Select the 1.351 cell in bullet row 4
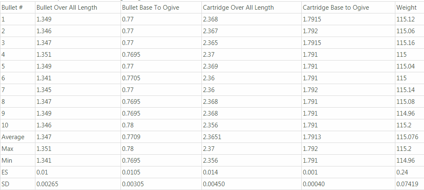424x190 pixels. pyautogui.click(x=78, y=55)
